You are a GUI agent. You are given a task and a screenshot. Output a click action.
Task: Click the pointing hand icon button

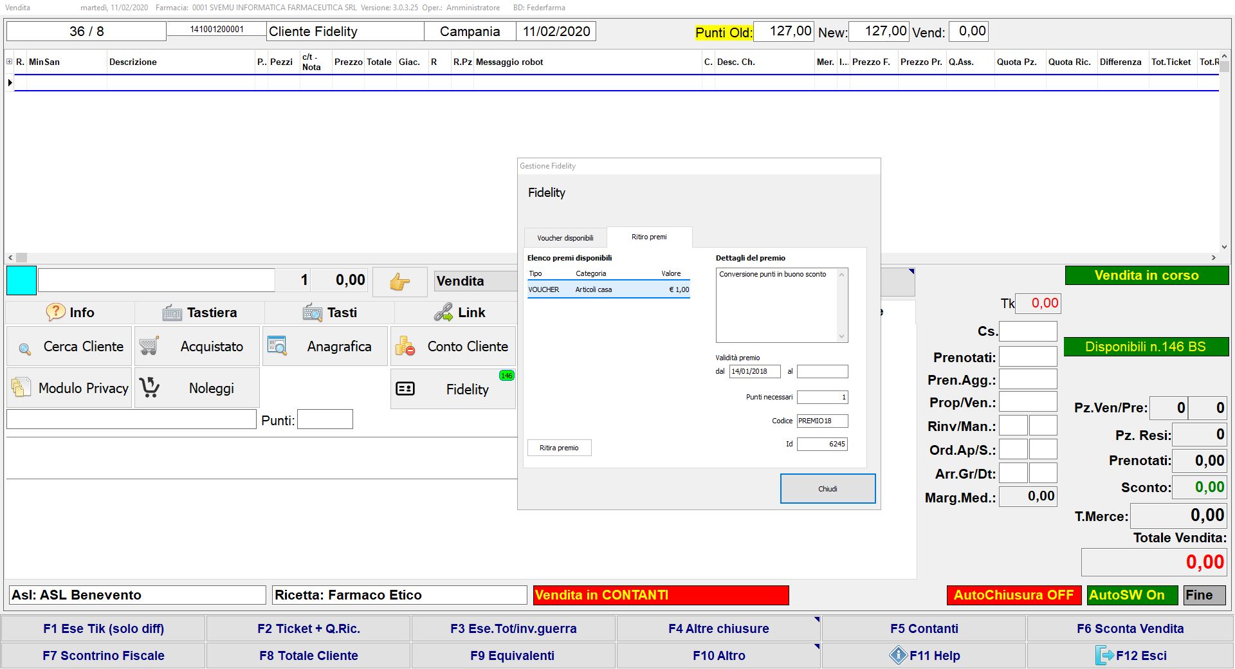point(399,282)
